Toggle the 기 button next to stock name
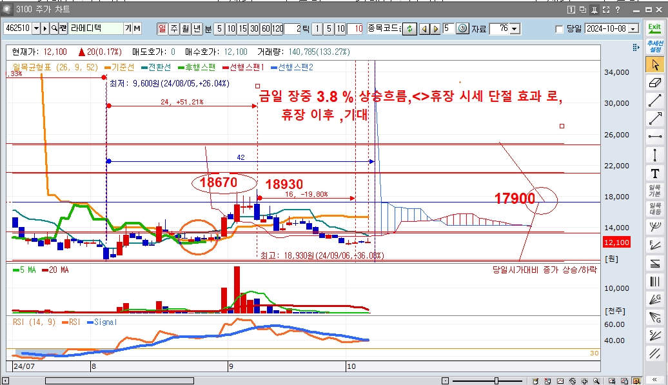This screenshot has width=668, height=385. tap(128, 28)
